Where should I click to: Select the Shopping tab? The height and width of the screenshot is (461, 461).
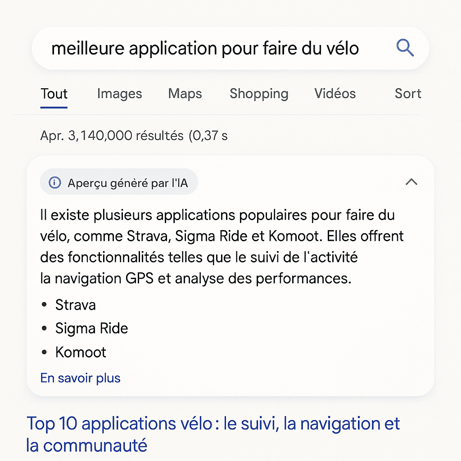259,94
